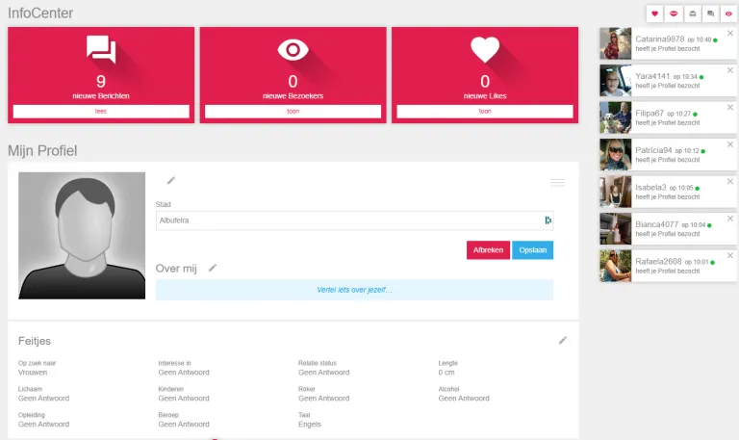Click the lips kisses filter icon

[x=674, y=13]
